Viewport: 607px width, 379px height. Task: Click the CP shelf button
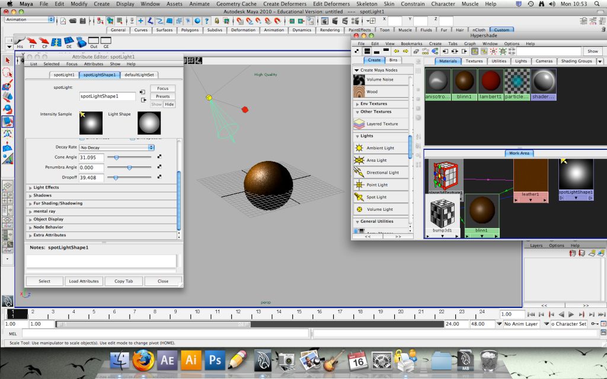click(44, 42)
